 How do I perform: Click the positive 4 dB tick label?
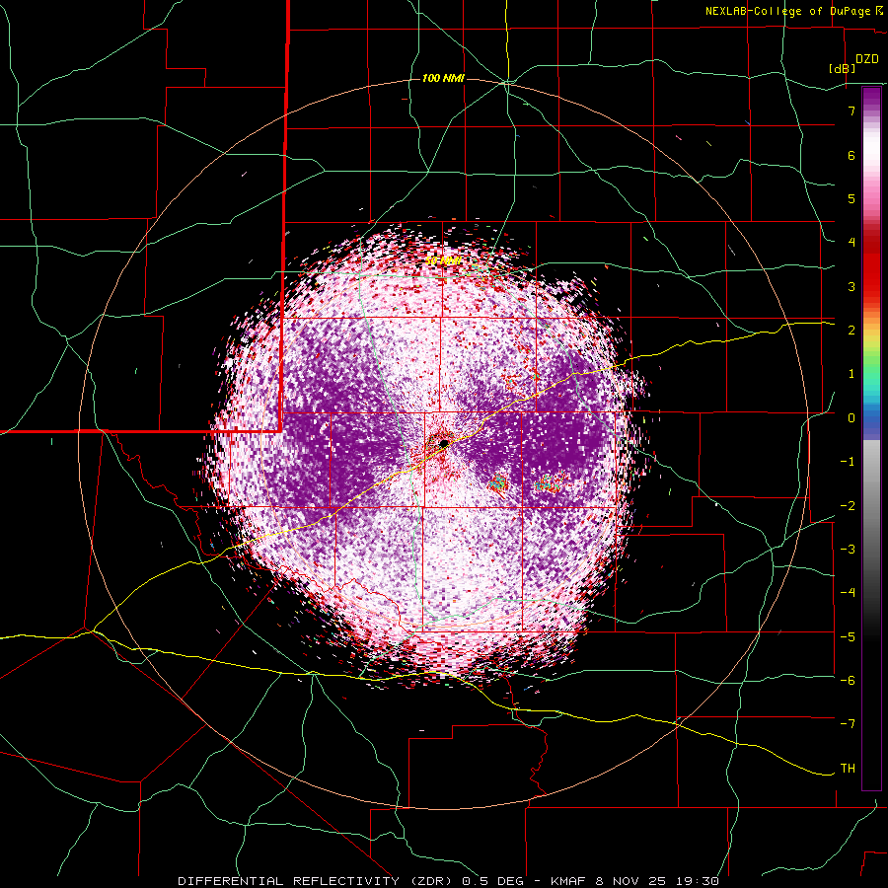click(851, 243)
